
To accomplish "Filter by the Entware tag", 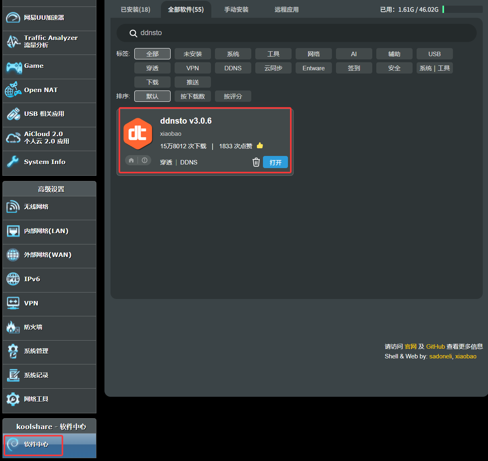I will [x=314, y=68].
